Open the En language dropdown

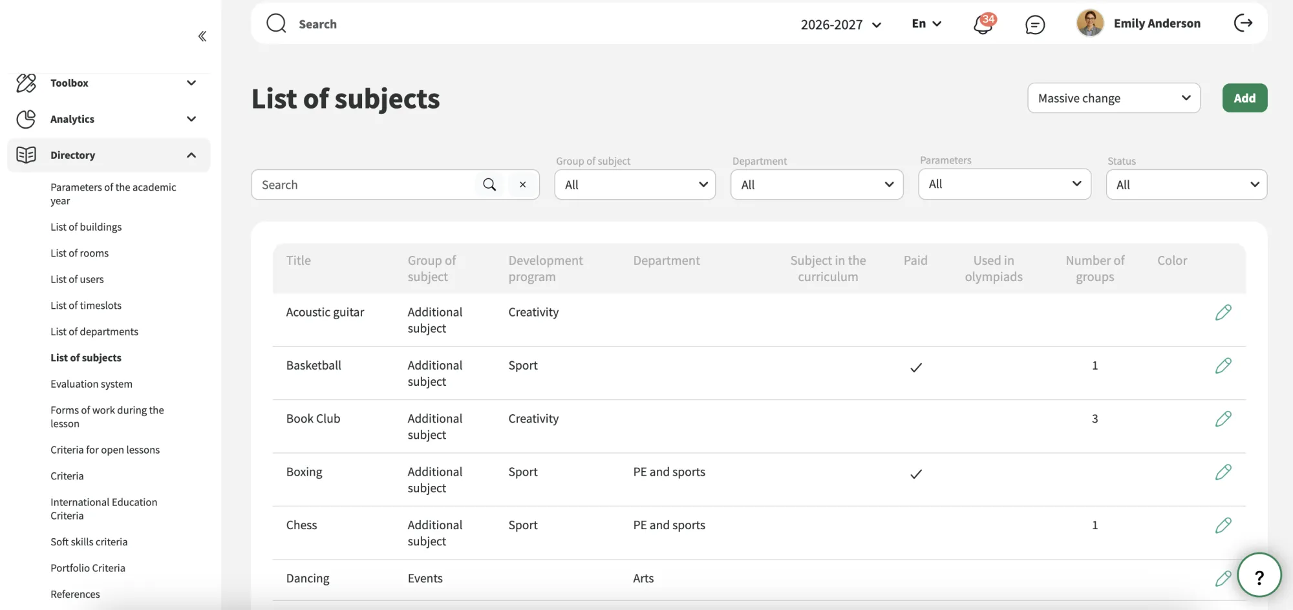(926, 23)
